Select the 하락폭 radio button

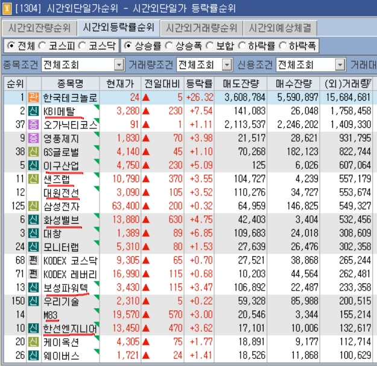click(283, 45)
